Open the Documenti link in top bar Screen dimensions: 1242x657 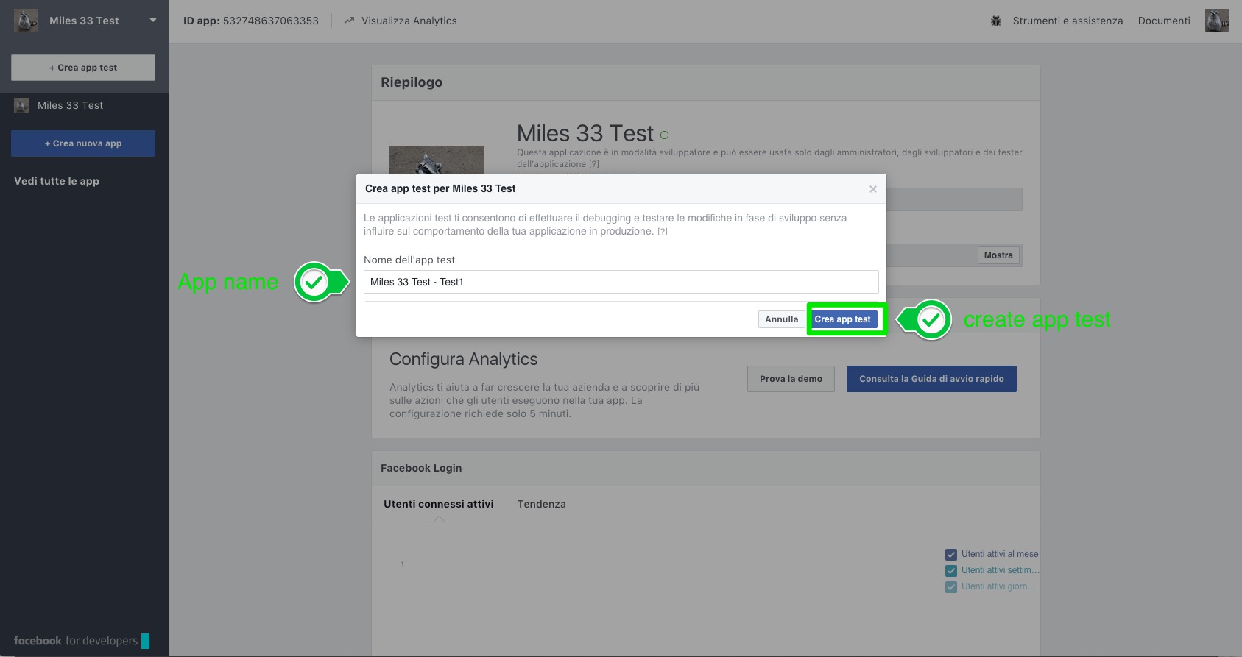point(1163,21)
